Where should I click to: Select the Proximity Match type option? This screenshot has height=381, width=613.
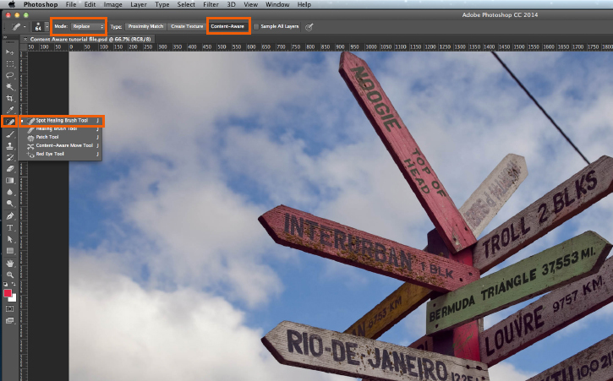pyautogui.click(x=145, y=26)
